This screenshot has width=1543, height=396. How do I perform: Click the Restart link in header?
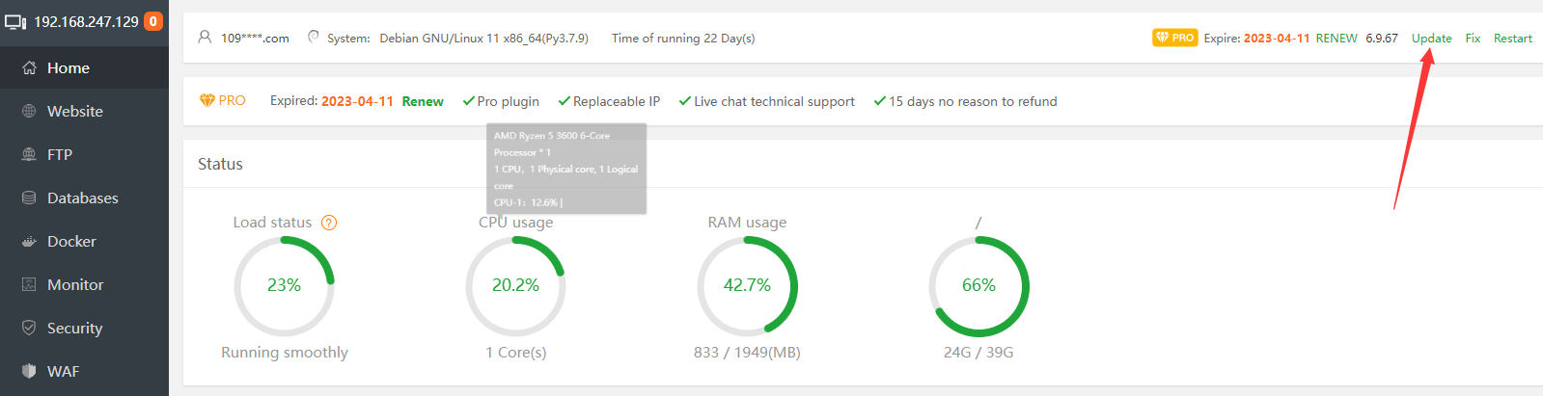(1512, 39)
